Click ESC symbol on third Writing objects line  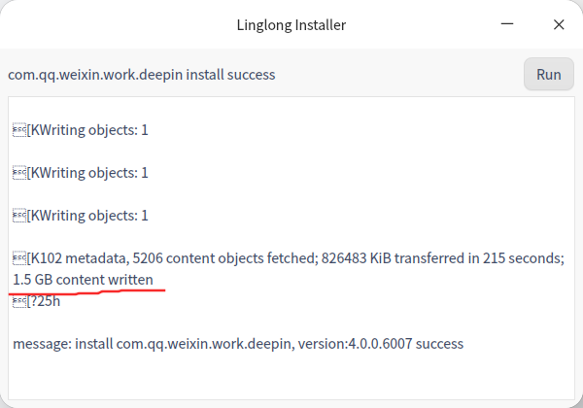click(19, 216)
